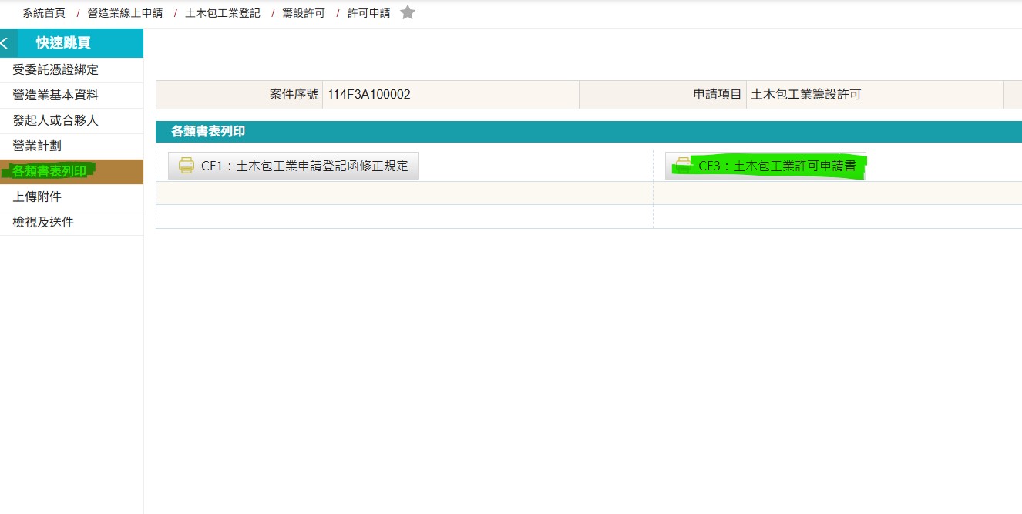Select 籌設許可 in the breadcrumb

[304, 13]
